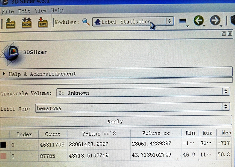The height and width of the screenshot is (167, 235).
Task: Open the forward arrow history dropdown
Action: [221, 26]
